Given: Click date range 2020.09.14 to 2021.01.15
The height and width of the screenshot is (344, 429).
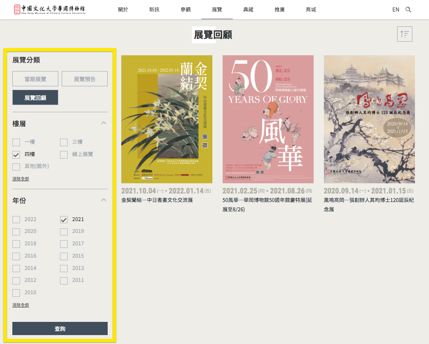Looking at the screenshot, I should [369, 191].
